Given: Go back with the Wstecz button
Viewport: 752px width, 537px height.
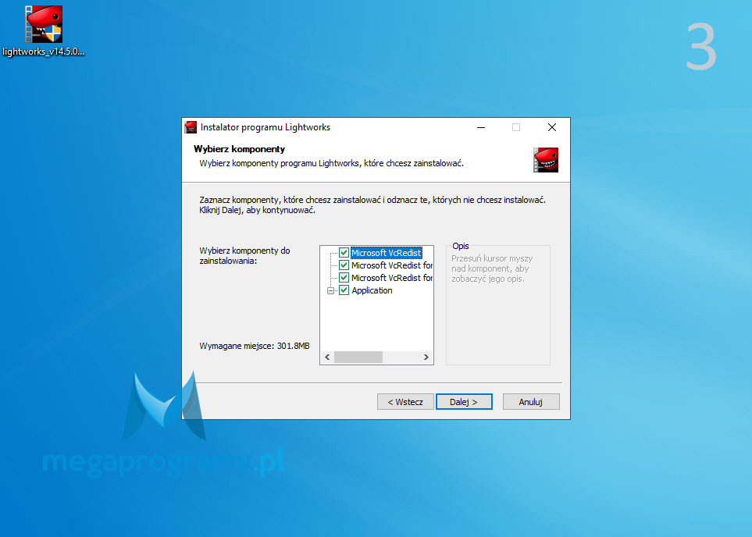Looking at the screenshot, I should coord(405,402).
